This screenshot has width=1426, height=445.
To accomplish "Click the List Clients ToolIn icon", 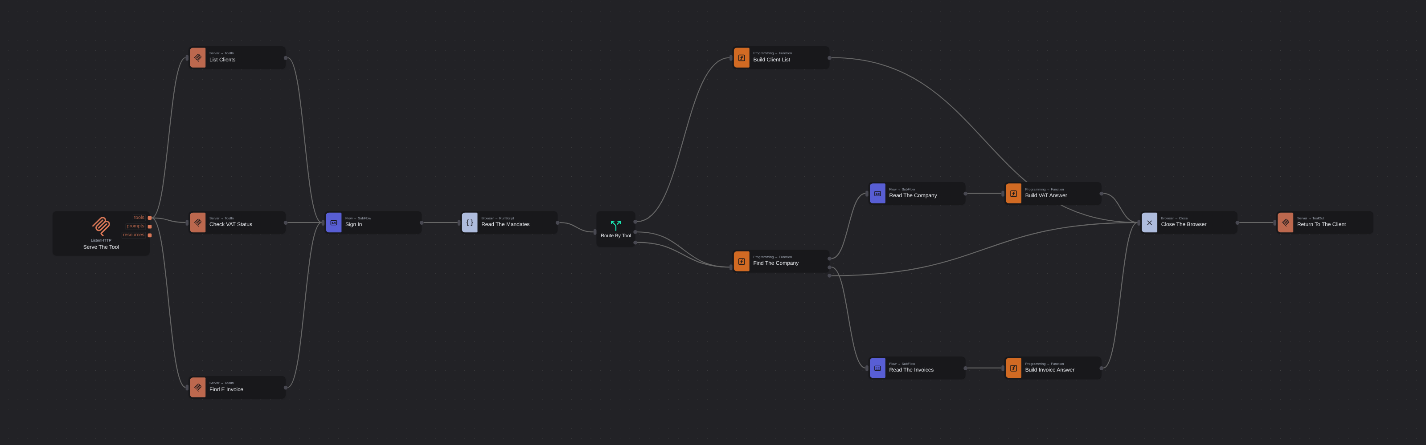I will [197, 57].
